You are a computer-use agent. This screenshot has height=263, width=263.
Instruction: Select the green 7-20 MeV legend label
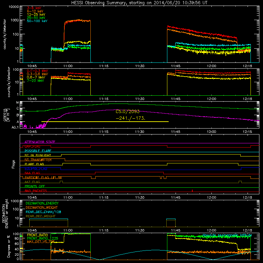point(35,81)
